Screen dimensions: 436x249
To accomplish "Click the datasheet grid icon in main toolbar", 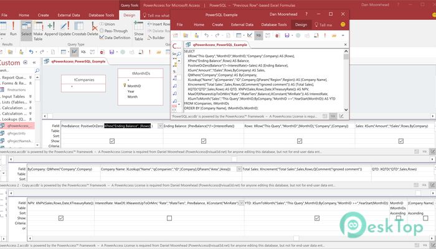I will point(64,52).
